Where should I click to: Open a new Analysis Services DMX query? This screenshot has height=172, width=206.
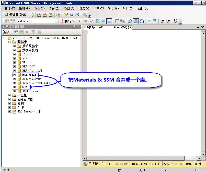[x=45, y=15]
